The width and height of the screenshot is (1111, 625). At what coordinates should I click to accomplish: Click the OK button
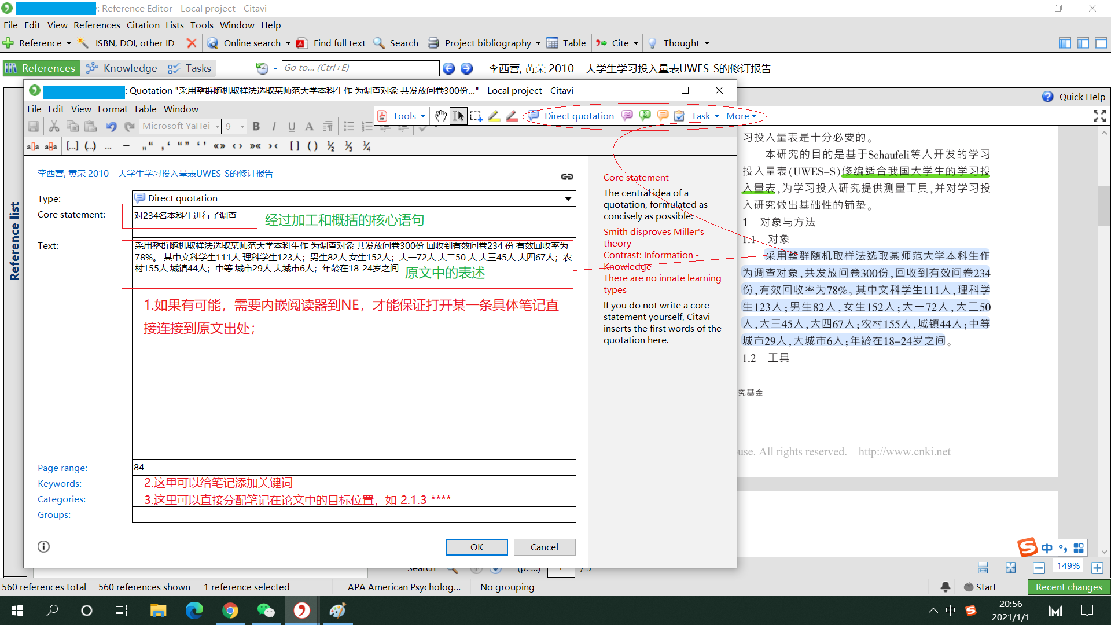point(477,547)
